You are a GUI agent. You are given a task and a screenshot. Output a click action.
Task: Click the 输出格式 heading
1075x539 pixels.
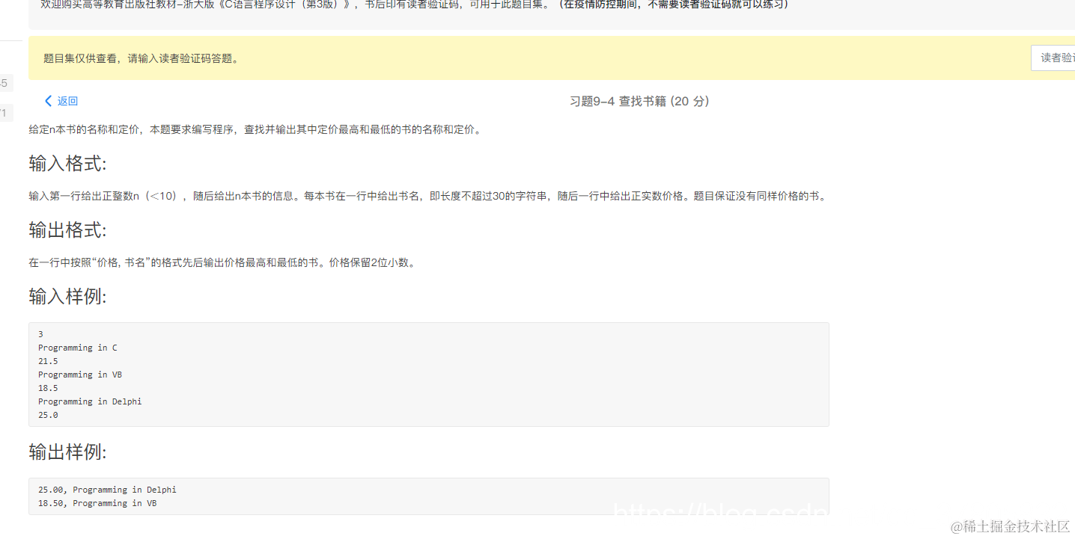[x=67, y=230]
